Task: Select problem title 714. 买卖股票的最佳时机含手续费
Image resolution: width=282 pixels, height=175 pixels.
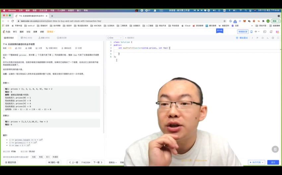Action: pyautogui.click(x=19, y=44)
